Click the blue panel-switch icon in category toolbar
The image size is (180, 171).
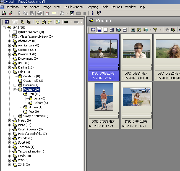[x=7, y=22]
